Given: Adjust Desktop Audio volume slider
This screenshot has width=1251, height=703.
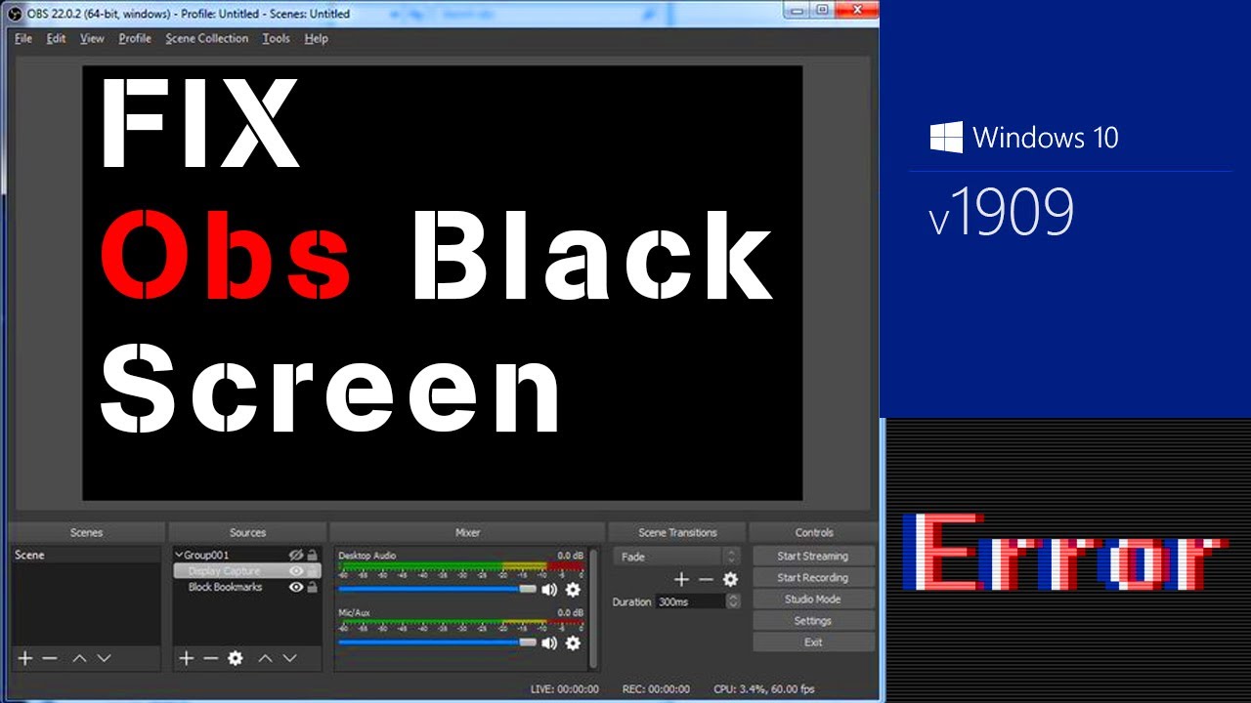Looking at the screenshot, I should 437,589.
